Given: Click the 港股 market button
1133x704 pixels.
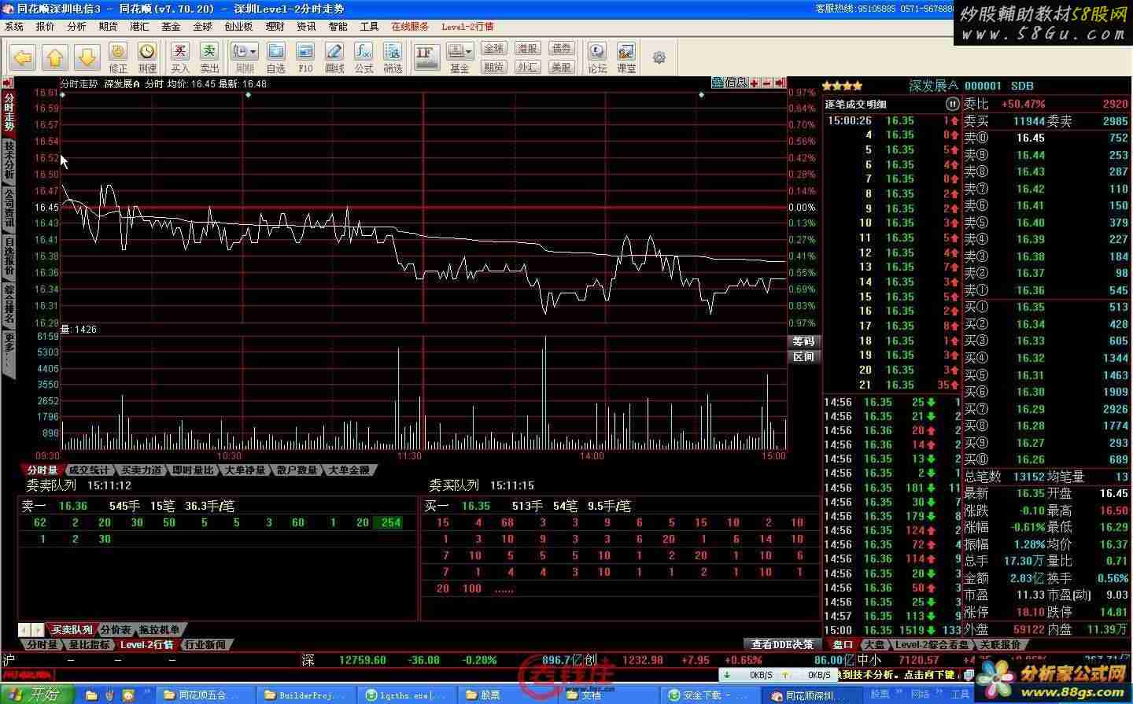Looking at the screenshot, I should (x=527, y=49).
